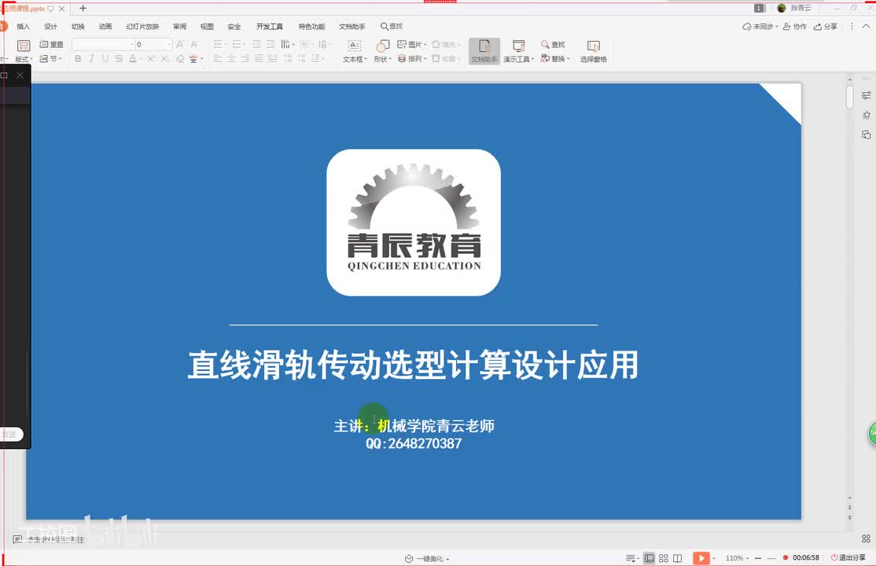Viewport: 876px width, 566px height.
Task: Pick the font color A icon
Action: pyautogui.click(x=132, y=58)
